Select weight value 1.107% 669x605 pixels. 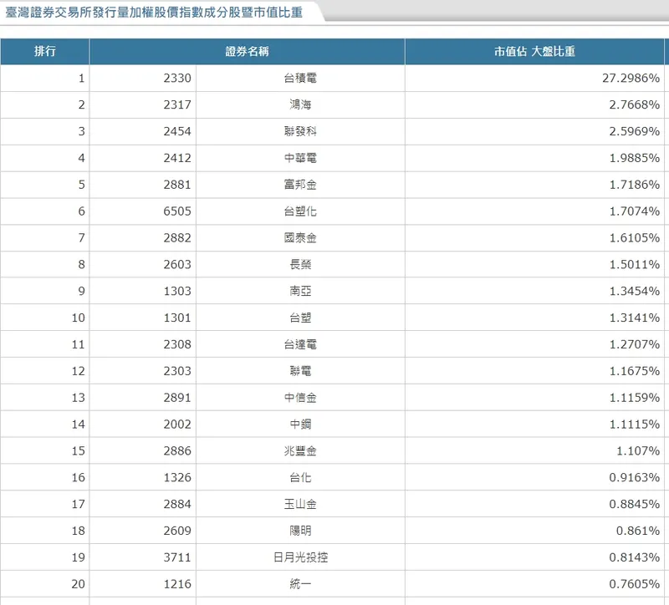pos(638,450)
